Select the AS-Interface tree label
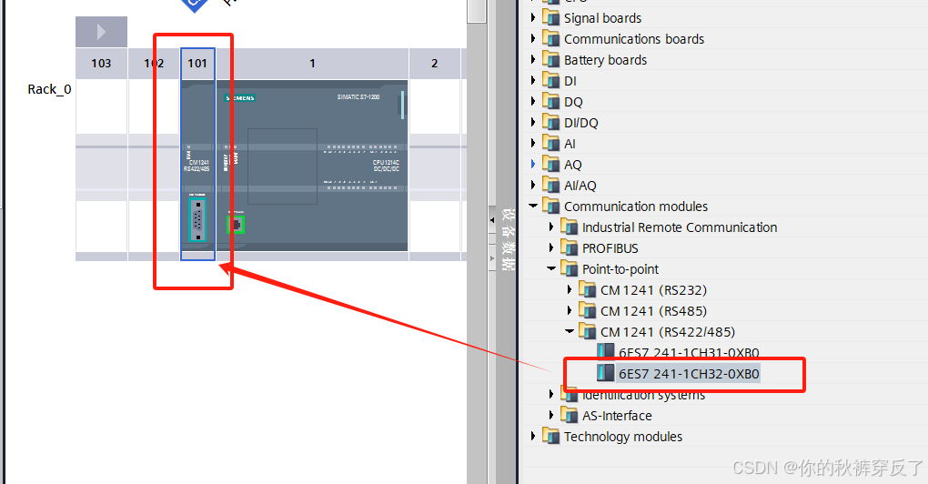Image resolution: width=928 pixels, height=484 pixels. coord(617,416)
